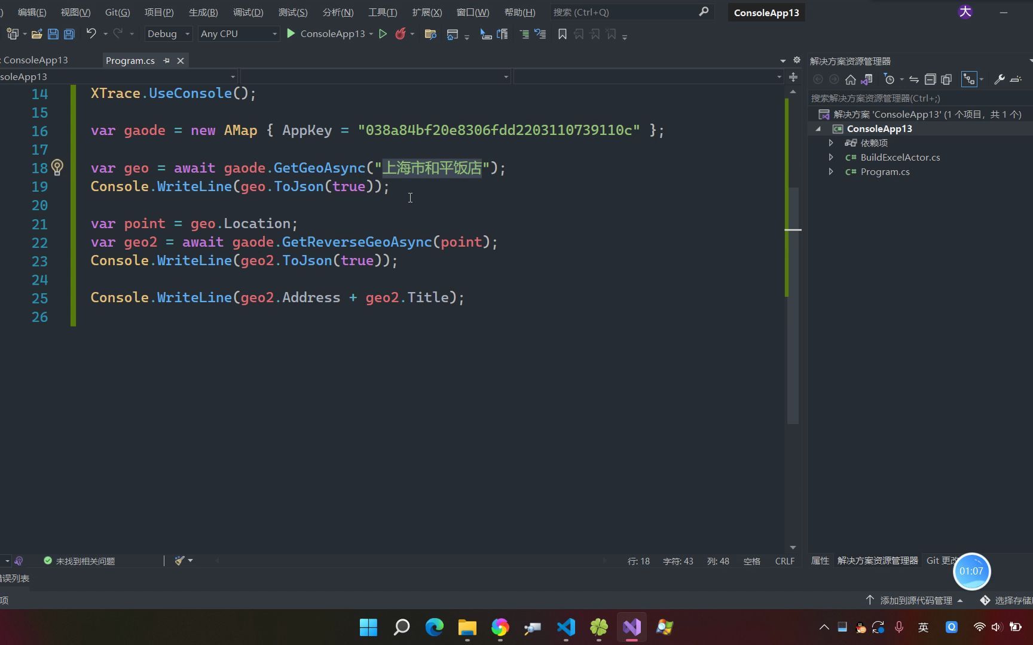This screenshot has height=645, width=1033.
Task: Start without debugging using outlined play icon
Action: pyautogui.click(x=383, y=34)
